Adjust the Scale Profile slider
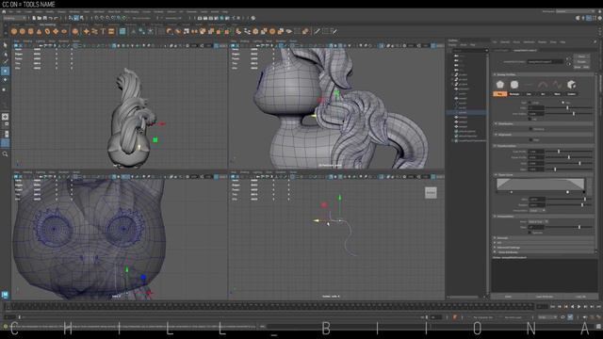The width and height of the screenshot is (603, 339). [569, 152]
